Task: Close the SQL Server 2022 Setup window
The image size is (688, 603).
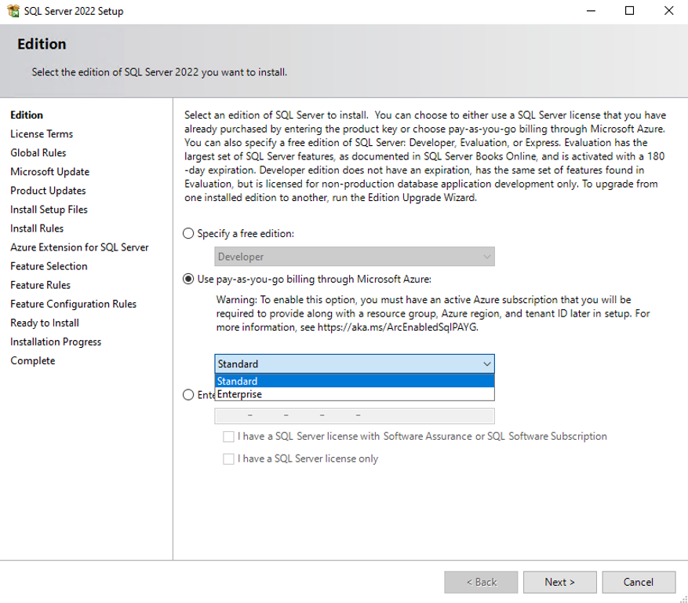Action: tap(668, 11)
